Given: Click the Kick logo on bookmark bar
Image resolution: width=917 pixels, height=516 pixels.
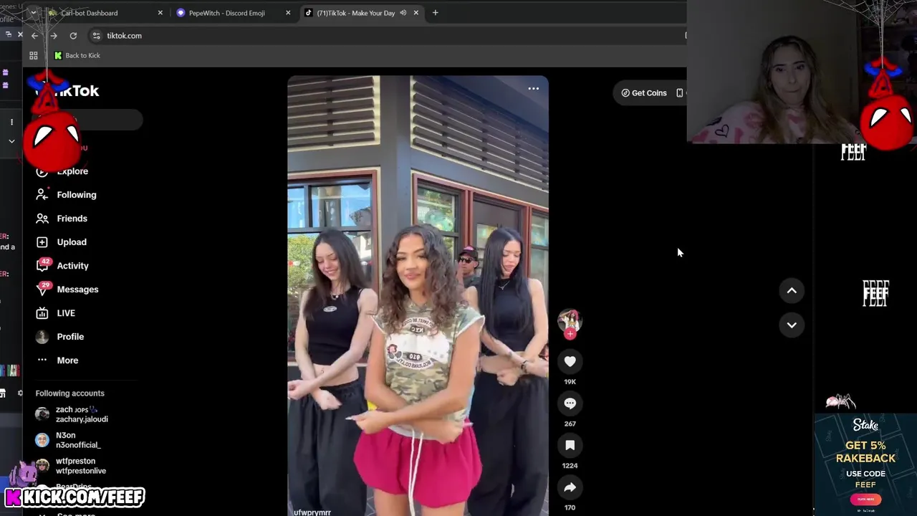Looking at the screenshot, I should click(58, 56).
